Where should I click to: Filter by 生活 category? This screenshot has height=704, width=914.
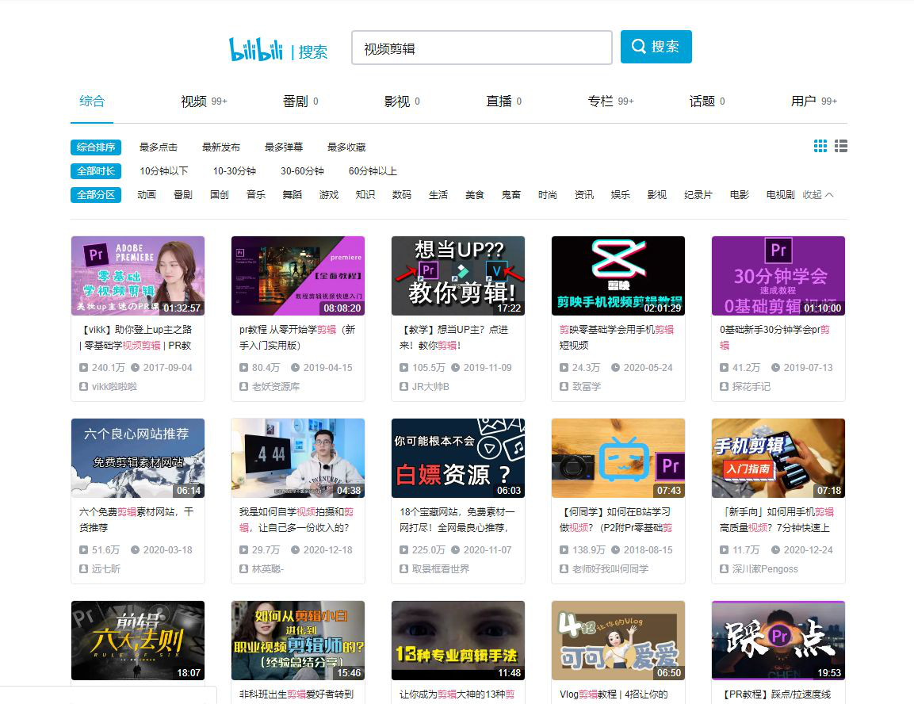pyautogui.click(x=438, y=195)
